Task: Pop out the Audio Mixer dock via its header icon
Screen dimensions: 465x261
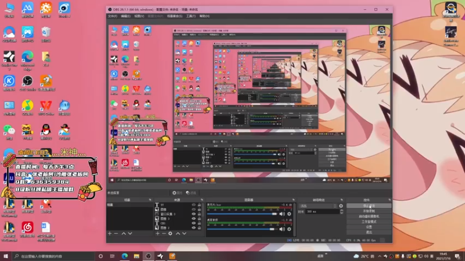Action: point(294,200)
